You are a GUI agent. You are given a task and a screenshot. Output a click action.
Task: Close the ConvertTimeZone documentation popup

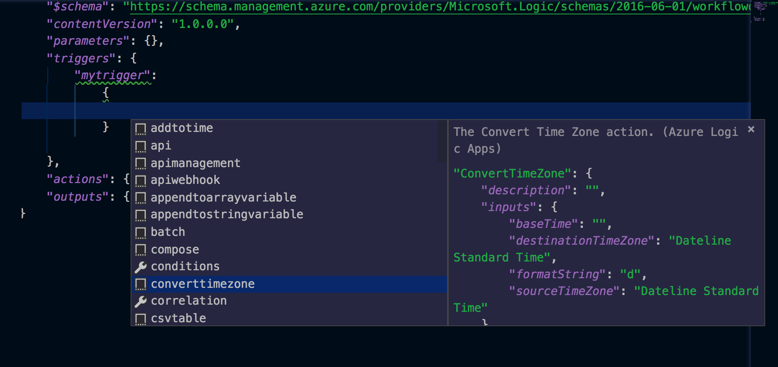tap(751, 129)
